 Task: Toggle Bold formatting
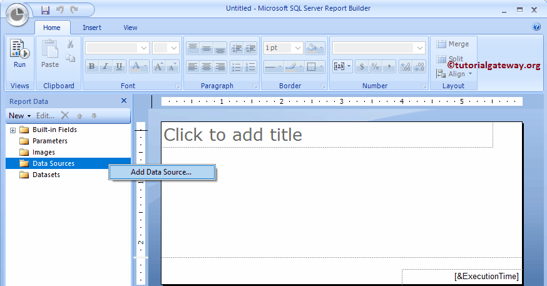[92, 66]
